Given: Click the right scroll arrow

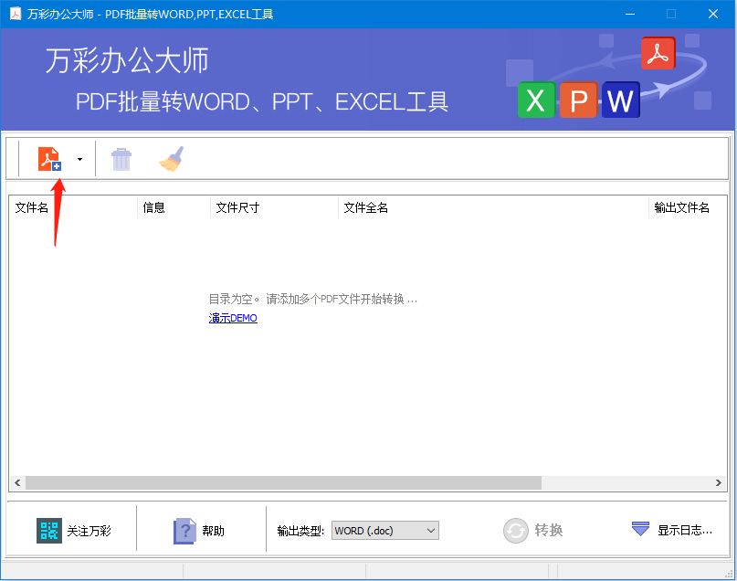Looking at the screenshot, I should tap(718, 482).
